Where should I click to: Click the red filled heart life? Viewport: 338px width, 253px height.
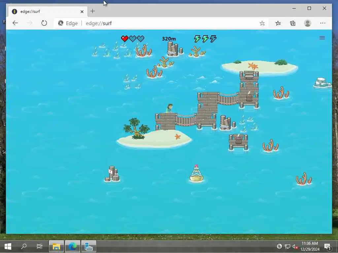pyautogui.click(x=124, y=39)
